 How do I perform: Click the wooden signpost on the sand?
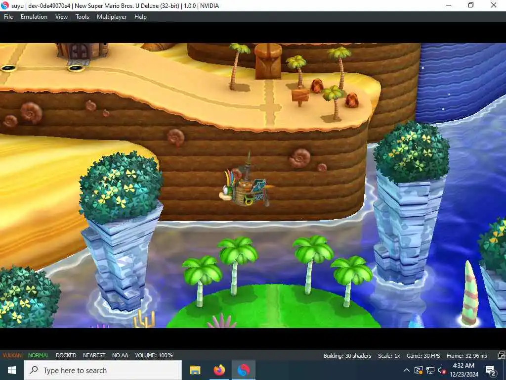click(x=300, y=96)
